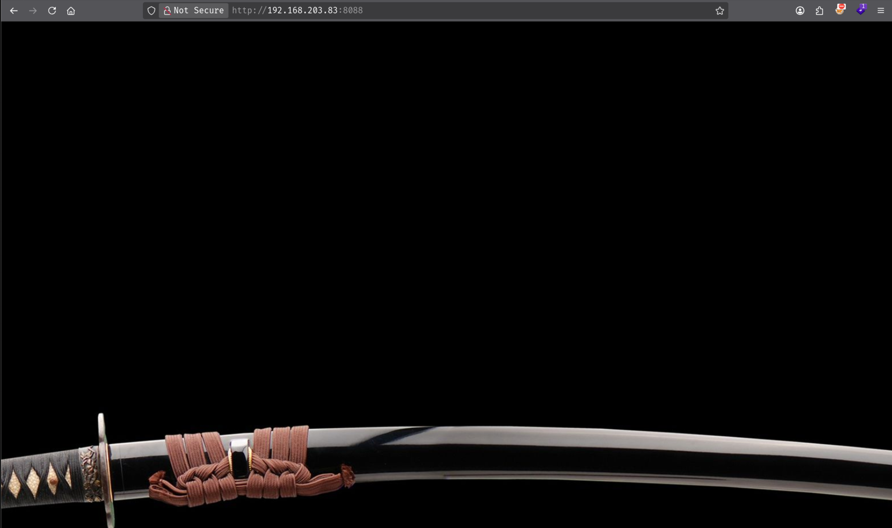Open the extensions puzzle piece menu
This screenshot has height=528, width=892.
(819, 11)
